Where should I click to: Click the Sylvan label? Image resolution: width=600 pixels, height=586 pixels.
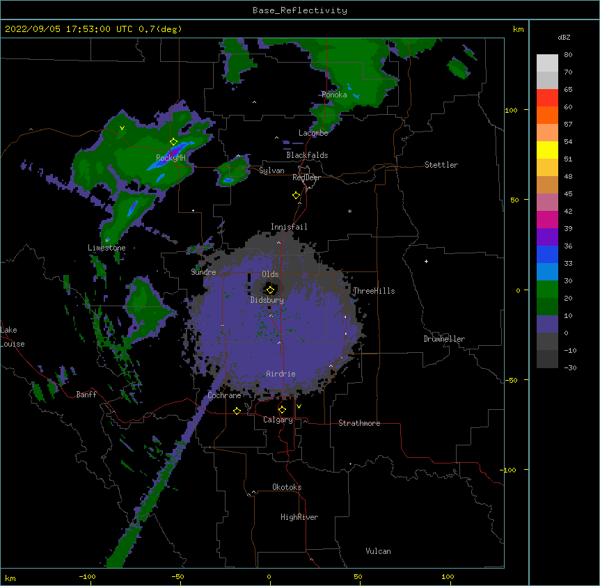point(271,171)
